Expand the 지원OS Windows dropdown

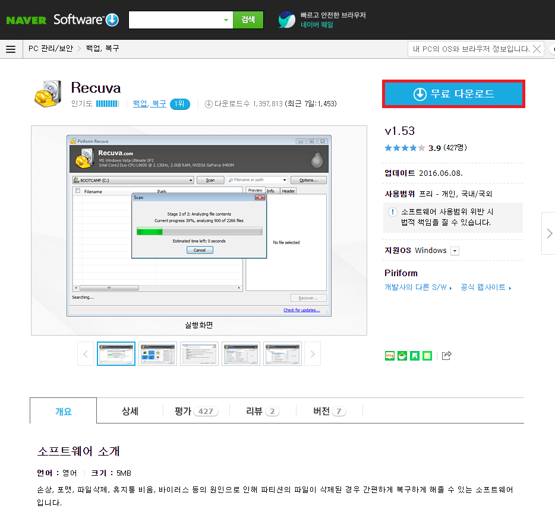point(455,251)
